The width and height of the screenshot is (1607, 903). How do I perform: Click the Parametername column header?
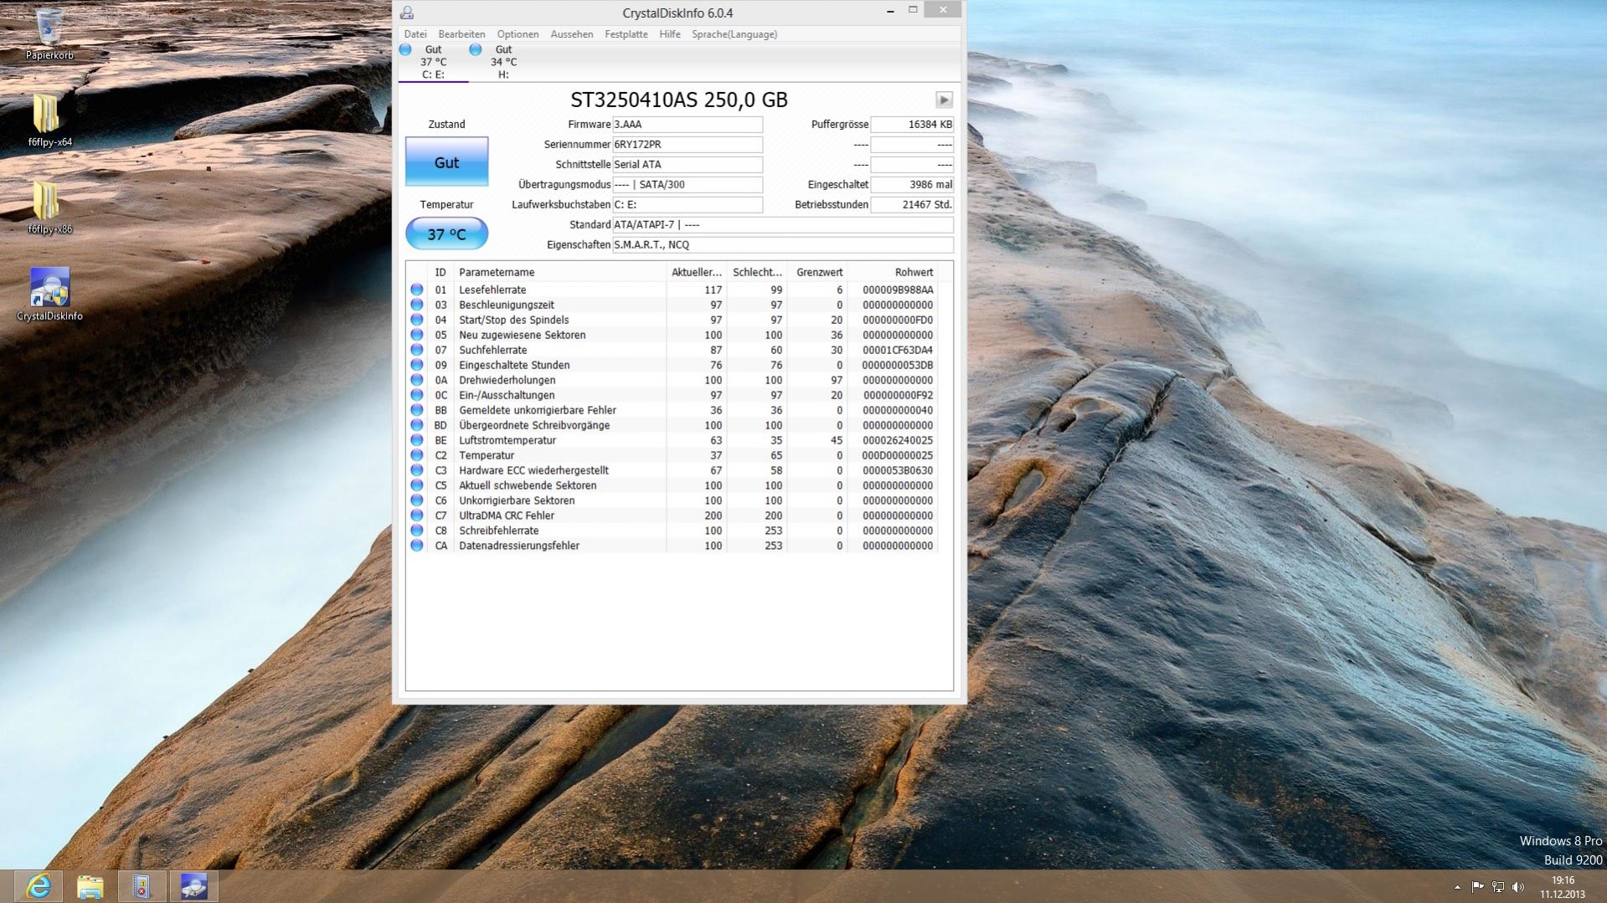click(x=559, y=272)
